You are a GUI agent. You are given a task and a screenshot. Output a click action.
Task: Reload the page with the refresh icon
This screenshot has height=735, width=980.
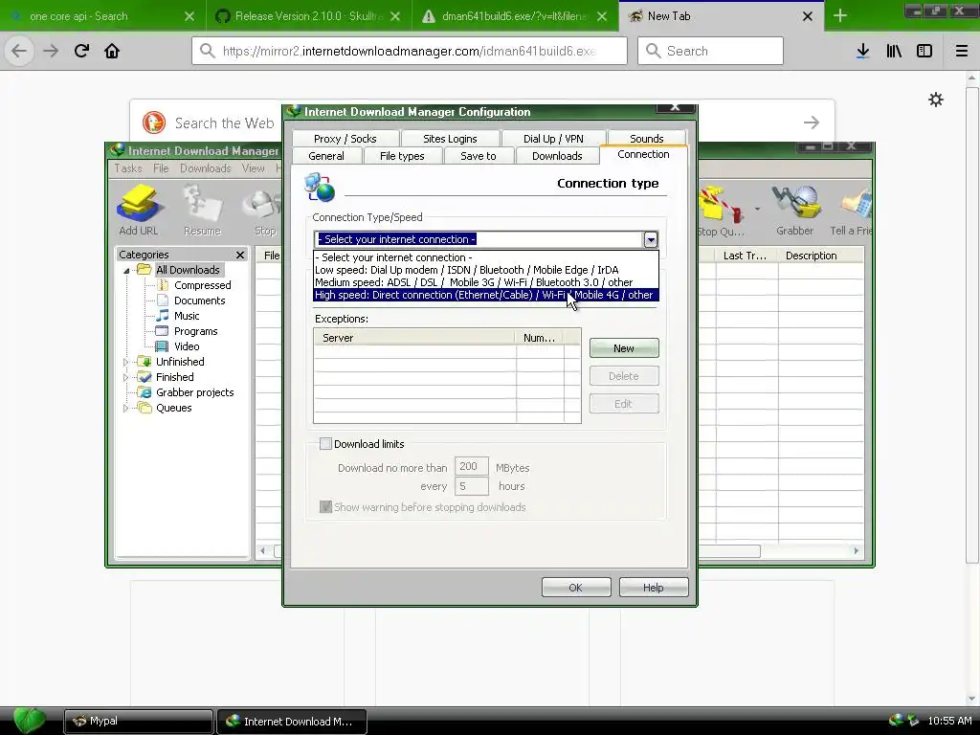point(81,51)
